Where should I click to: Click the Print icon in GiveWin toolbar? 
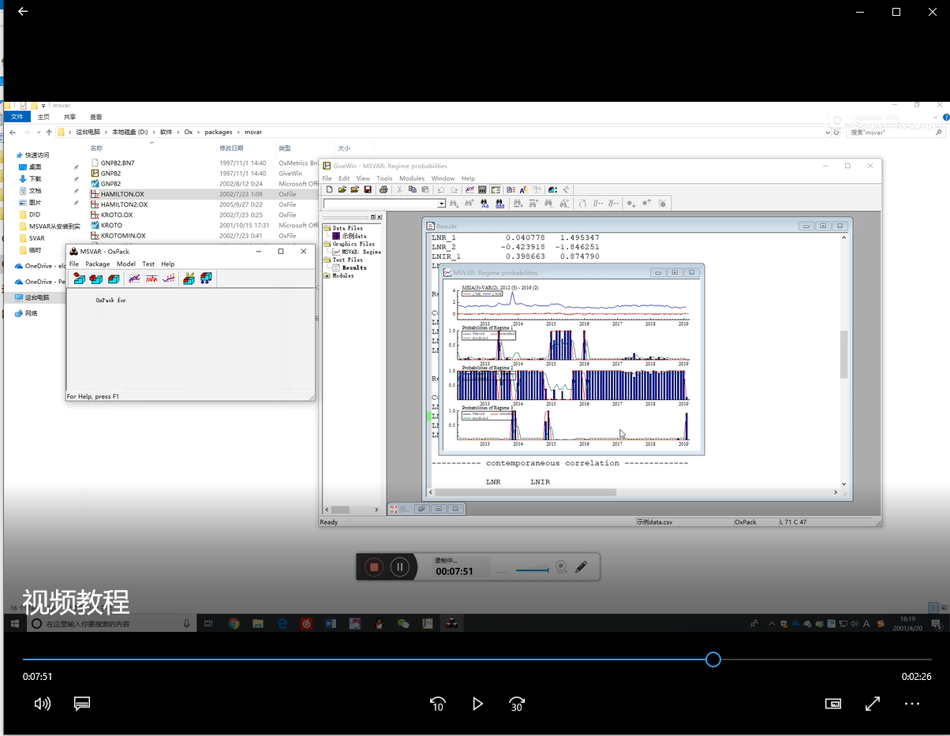[383, 190]
